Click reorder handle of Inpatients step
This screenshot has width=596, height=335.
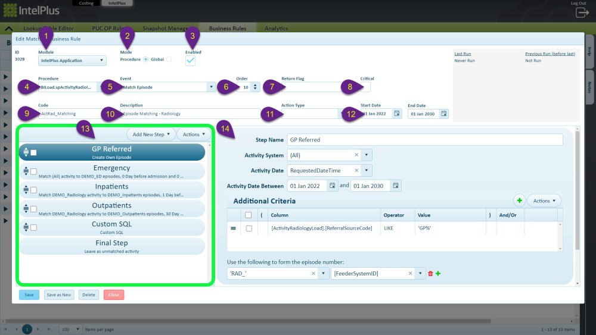(x=26, y=189)
